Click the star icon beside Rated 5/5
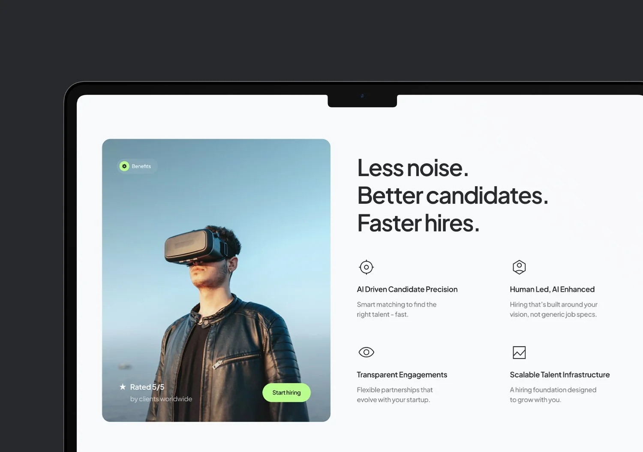 tap(123, 387)
